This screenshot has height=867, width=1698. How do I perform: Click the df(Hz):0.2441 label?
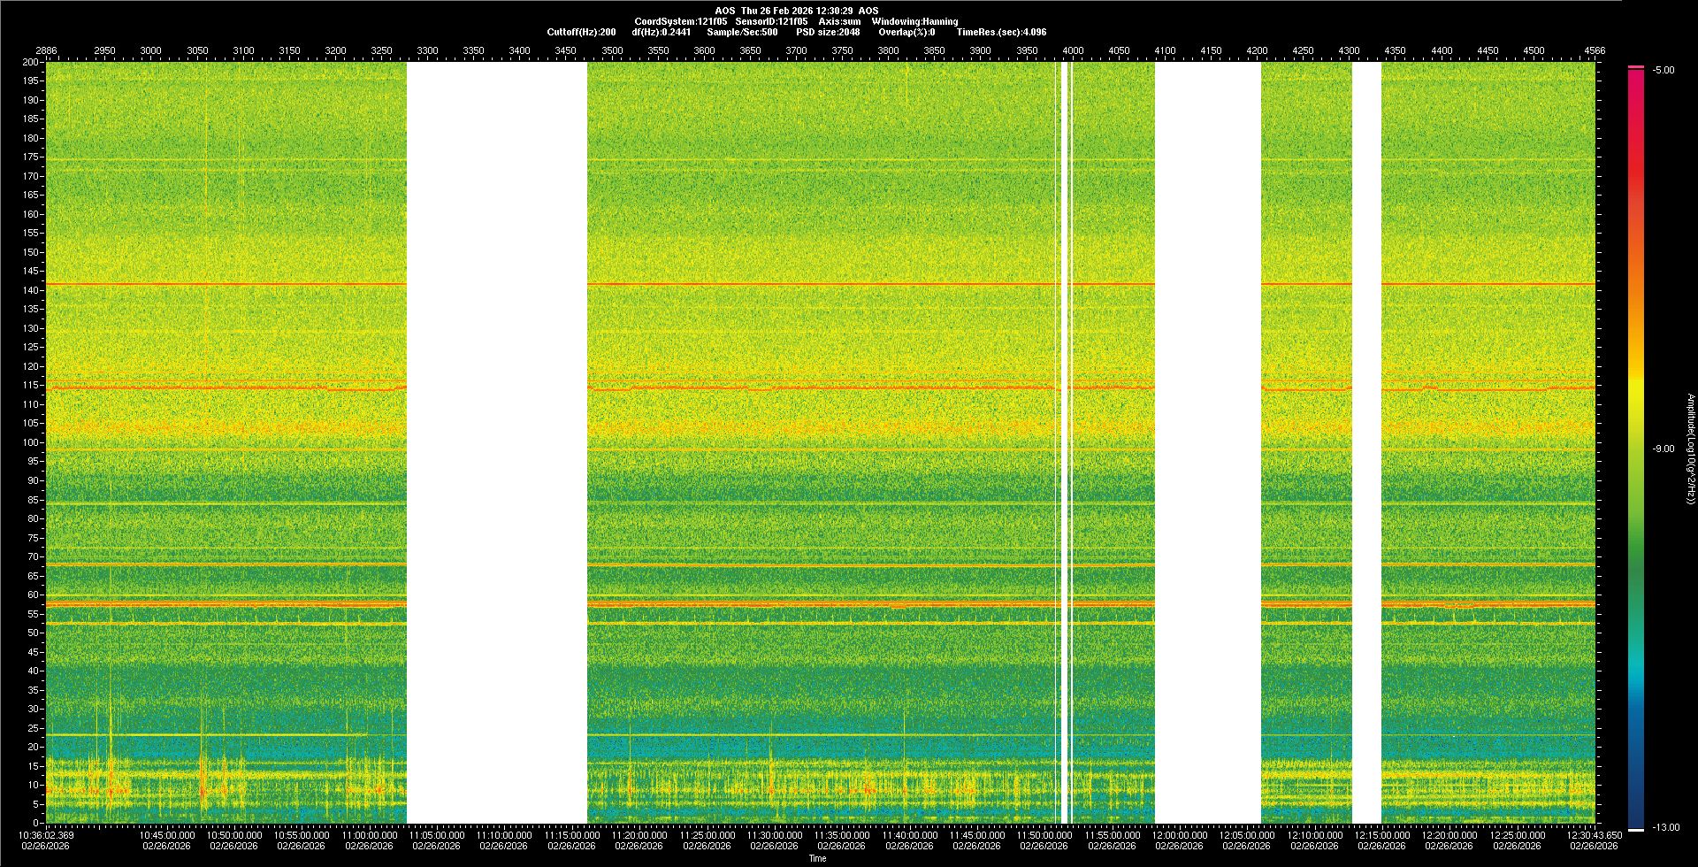[x=661, y=32]
